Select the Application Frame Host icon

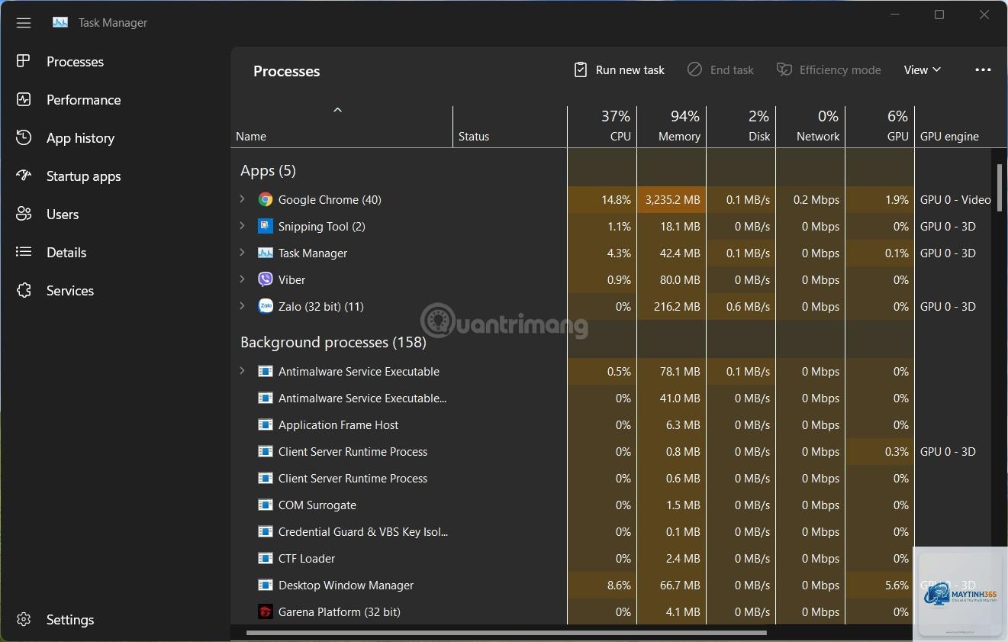point(265,424)
